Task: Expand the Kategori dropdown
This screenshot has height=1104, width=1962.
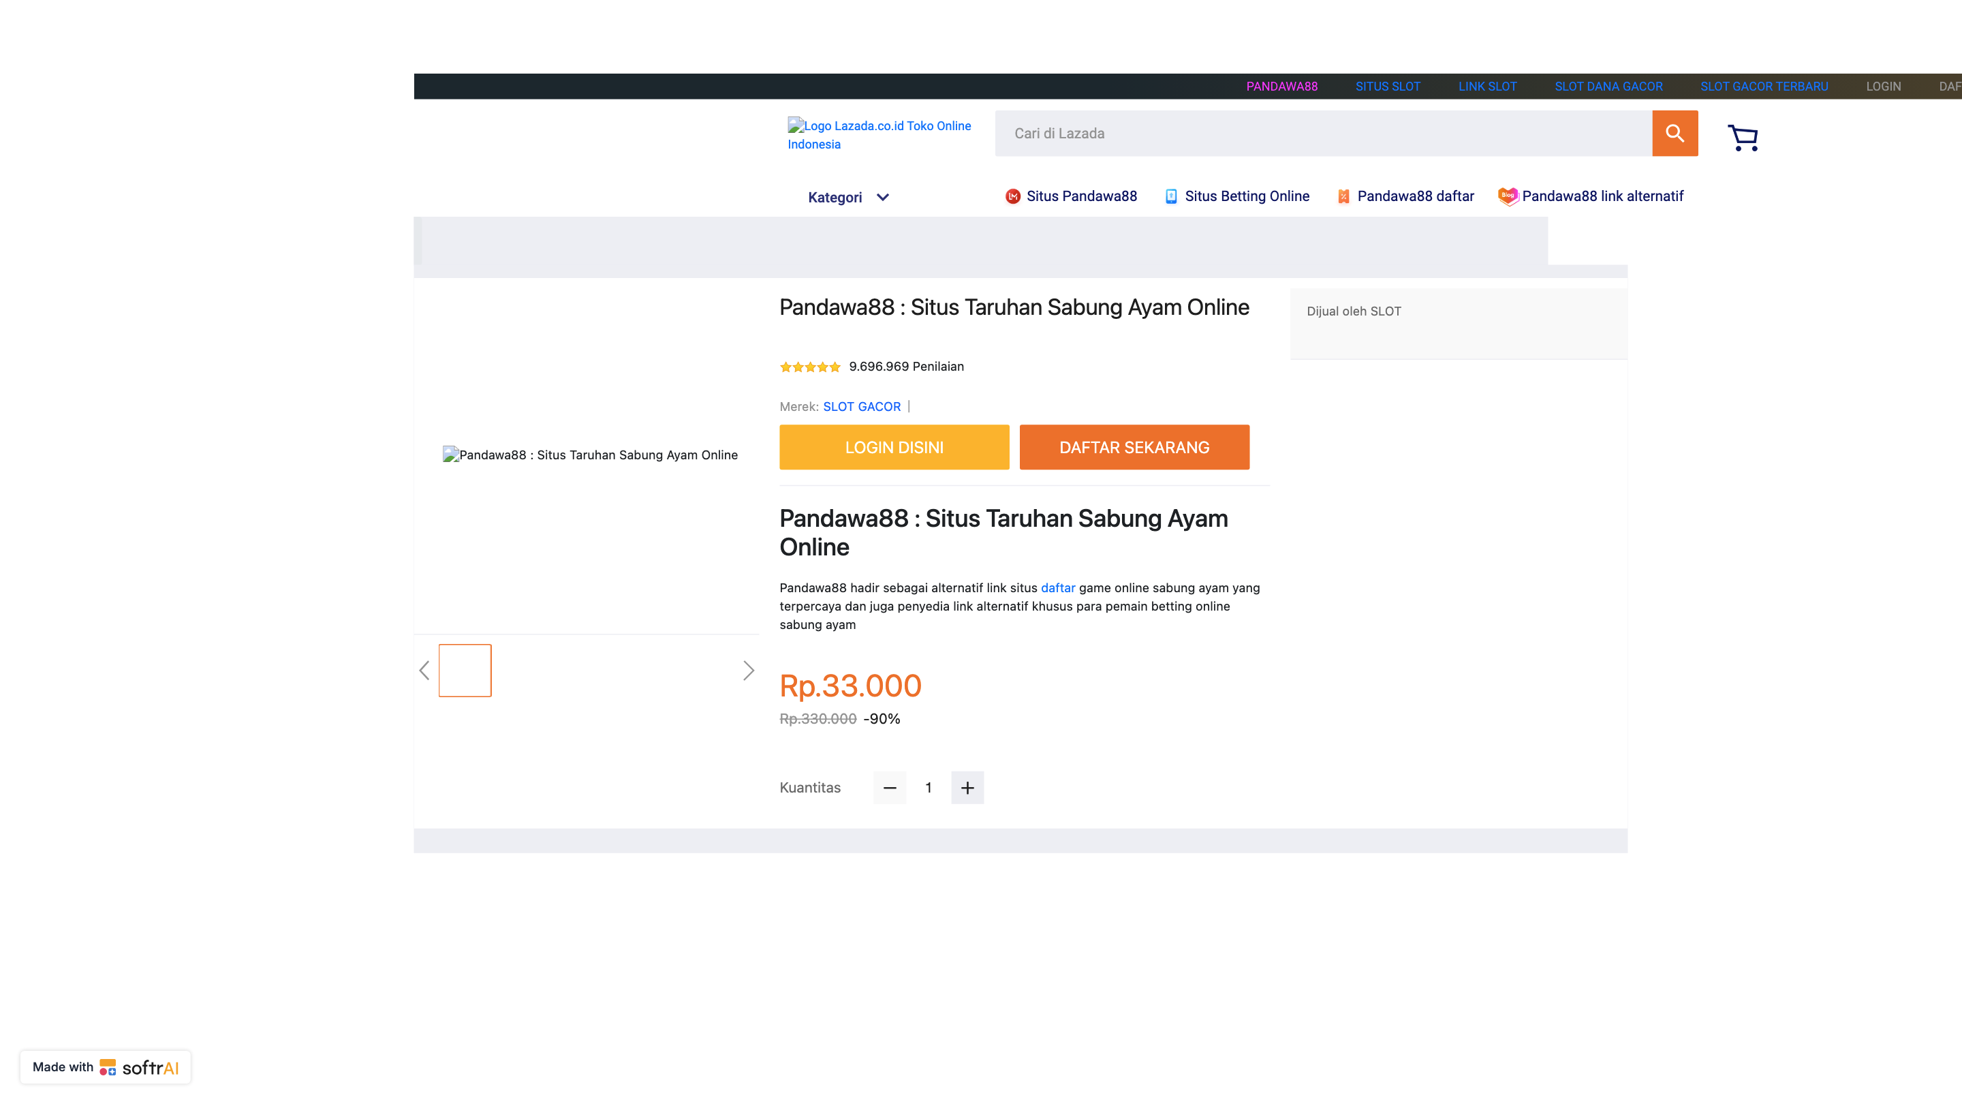Action: (x=848, y=198)
